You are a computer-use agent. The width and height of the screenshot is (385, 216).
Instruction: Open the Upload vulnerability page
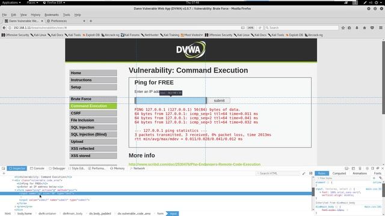point(93,142)
